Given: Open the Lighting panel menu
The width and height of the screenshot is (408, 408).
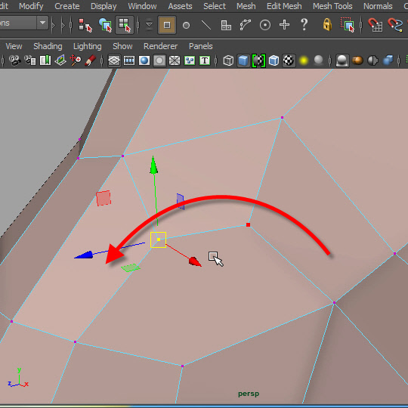Looking at the screenshot, I should [x=87, y=46].
